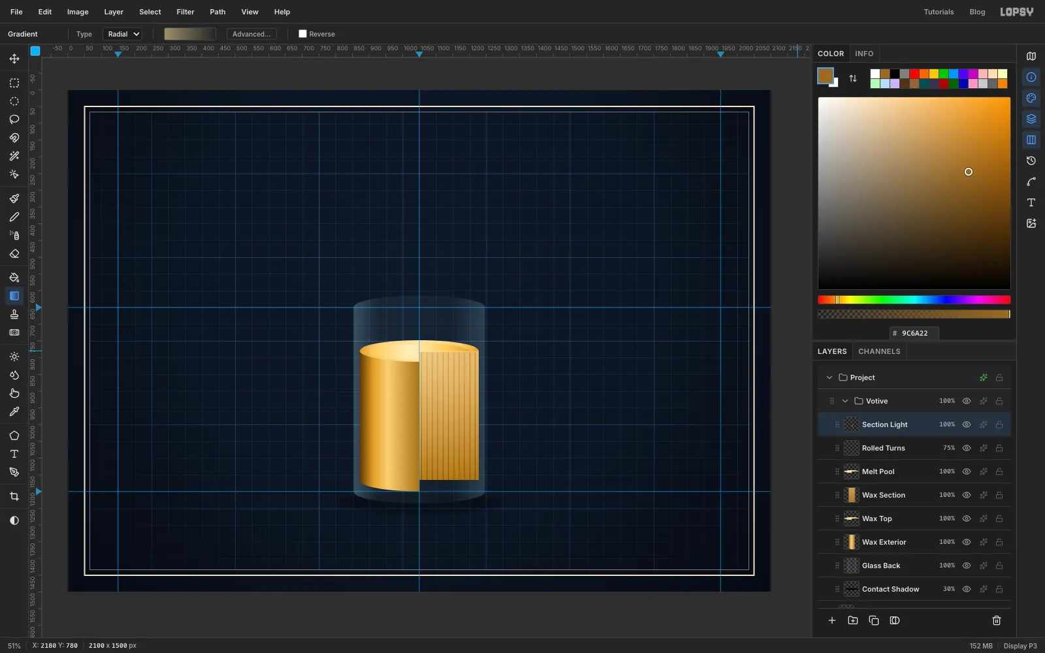The height and width of the screenshot is (653, 1045).
Task: Select the Rectangular Marquee tool
Action: [14, 83]
